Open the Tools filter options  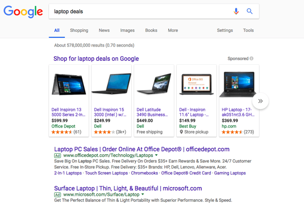(x=248, y=30)
